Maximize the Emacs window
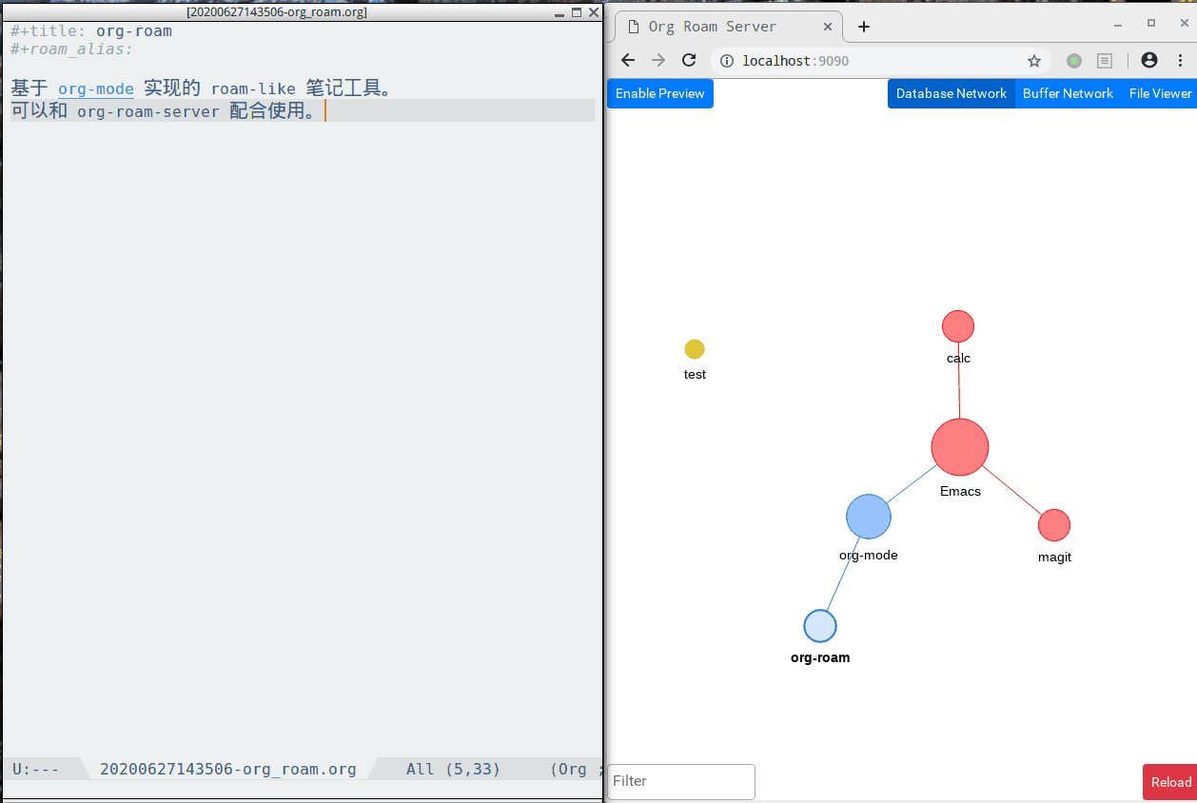 pos(577,12)
